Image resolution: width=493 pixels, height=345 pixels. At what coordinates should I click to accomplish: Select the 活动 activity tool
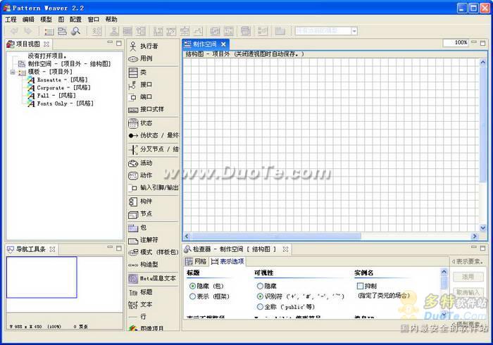[x=141, y=163]
